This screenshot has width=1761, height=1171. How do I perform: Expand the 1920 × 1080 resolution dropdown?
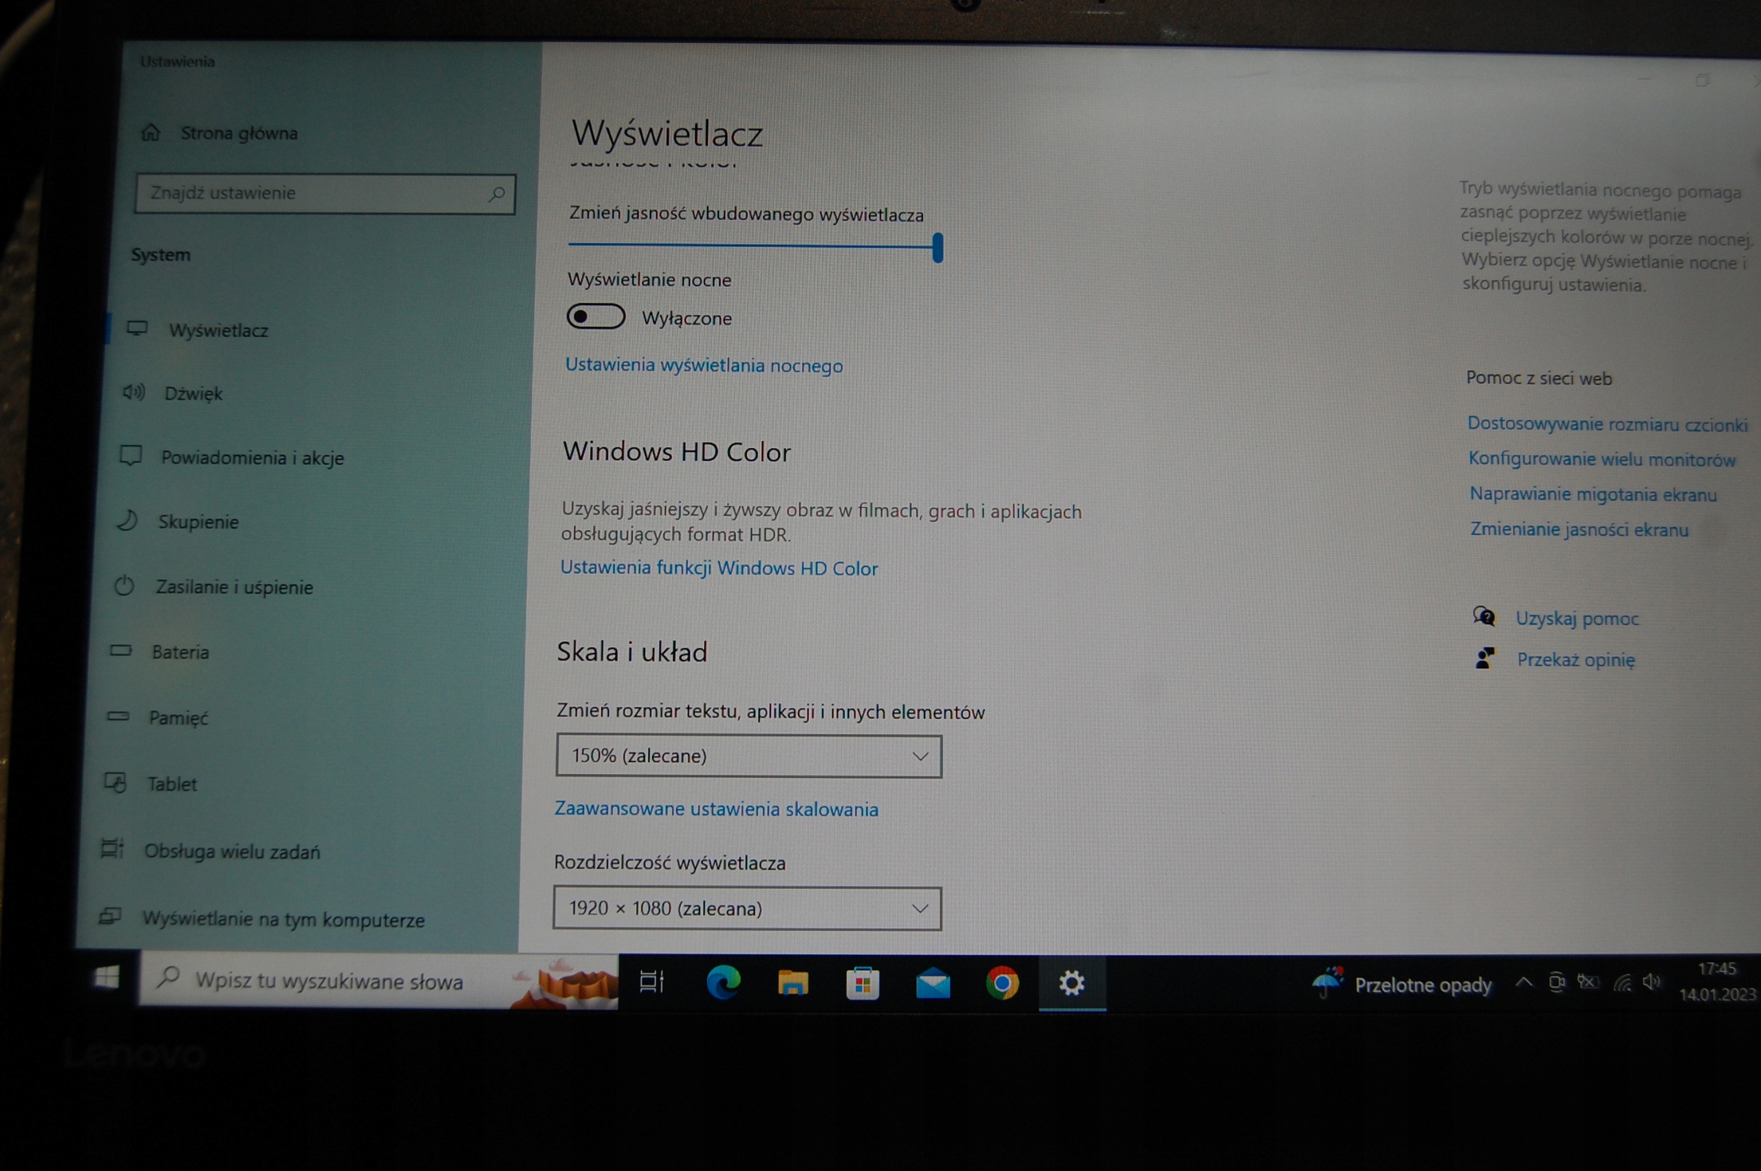[746, 908]
